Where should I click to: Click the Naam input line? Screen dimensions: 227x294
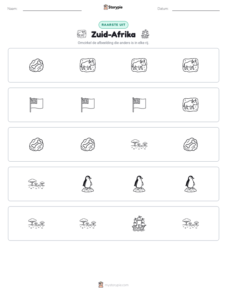(x=52, y=9)
